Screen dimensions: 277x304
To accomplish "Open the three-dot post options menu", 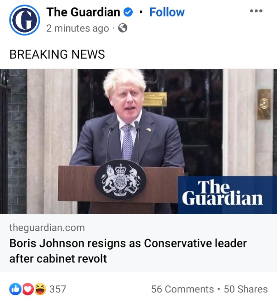I will 256,11.
